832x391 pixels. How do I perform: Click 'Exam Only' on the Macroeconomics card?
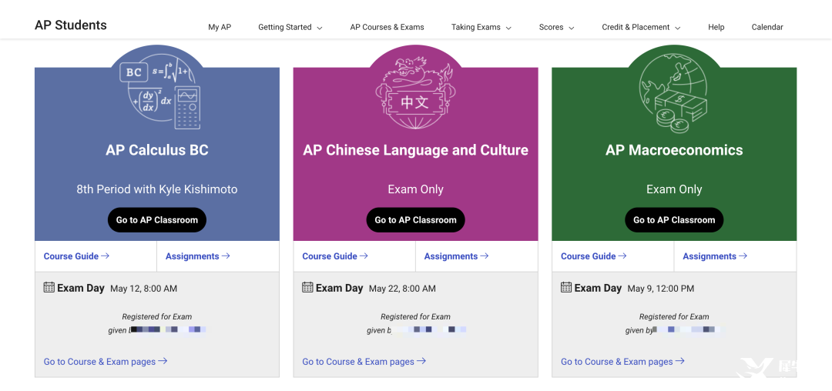click(674, 189)
